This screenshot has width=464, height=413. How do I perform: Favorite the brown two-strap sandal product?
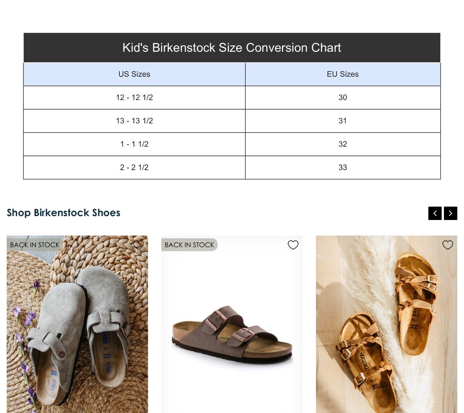(x=293, y=245)
